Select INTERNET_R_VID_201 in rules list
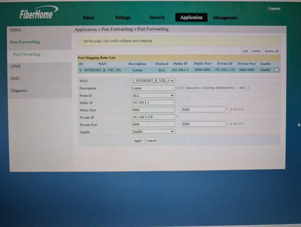301x227 pixels. (102, 70)
